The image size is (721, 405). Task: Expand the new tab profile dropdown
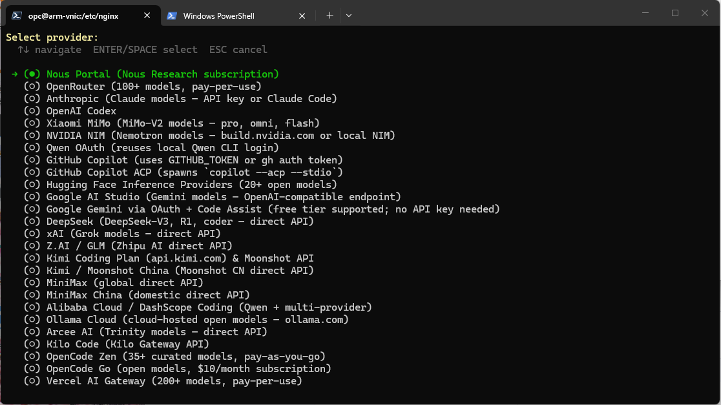[349, 16]
